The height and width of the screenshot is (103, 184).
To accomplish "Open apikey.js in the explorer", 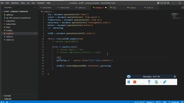I will point(9,15).
